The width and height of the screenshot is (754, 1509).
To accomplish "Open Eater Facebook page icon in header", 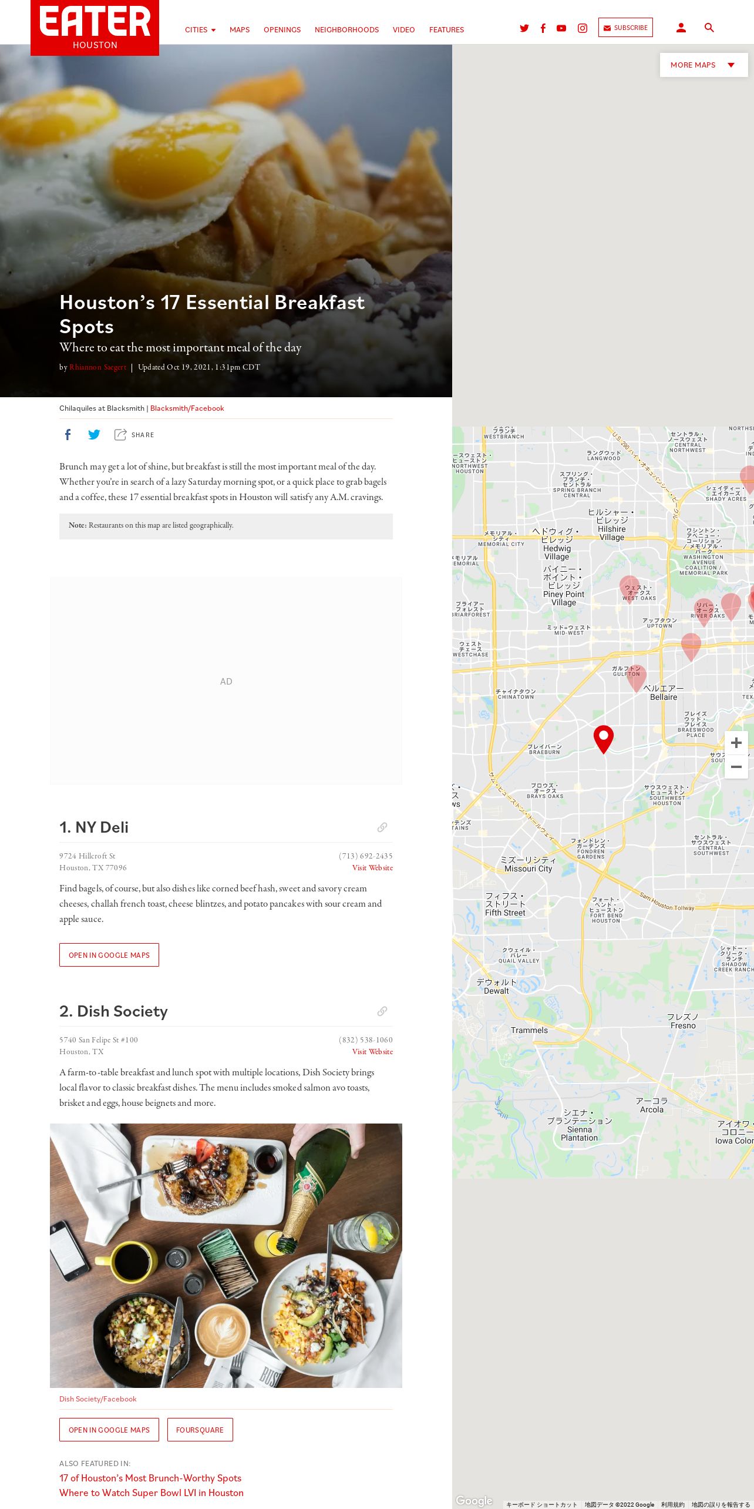I will coord(543,28).
